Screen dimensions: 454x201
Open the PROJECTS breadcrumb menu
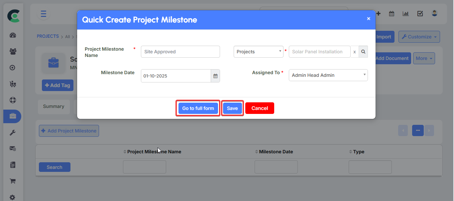point(48,36)
